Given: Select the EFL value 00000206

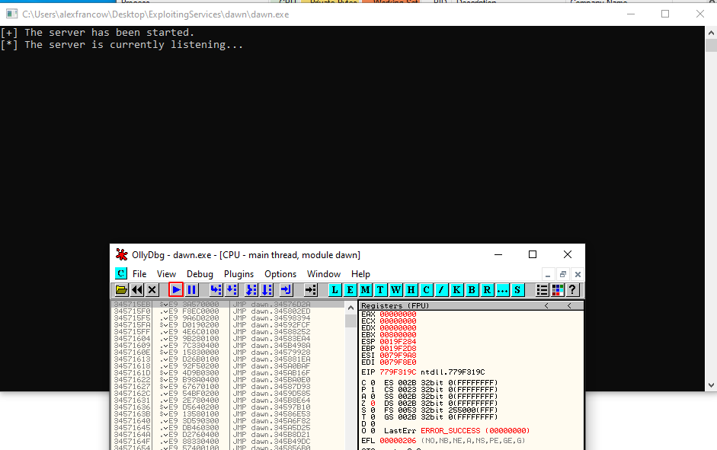Looking at the screenshot, I should coord(398,441).
